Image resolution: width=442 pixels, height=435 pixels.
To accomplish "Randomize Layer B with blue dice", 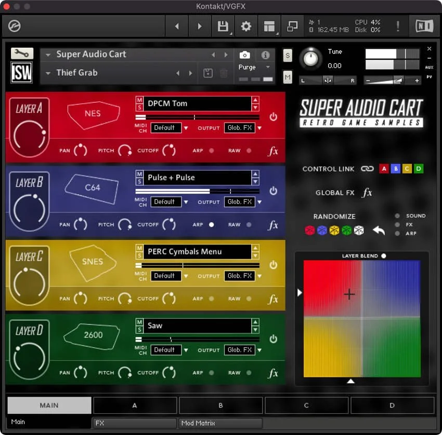I will point(322,230).
